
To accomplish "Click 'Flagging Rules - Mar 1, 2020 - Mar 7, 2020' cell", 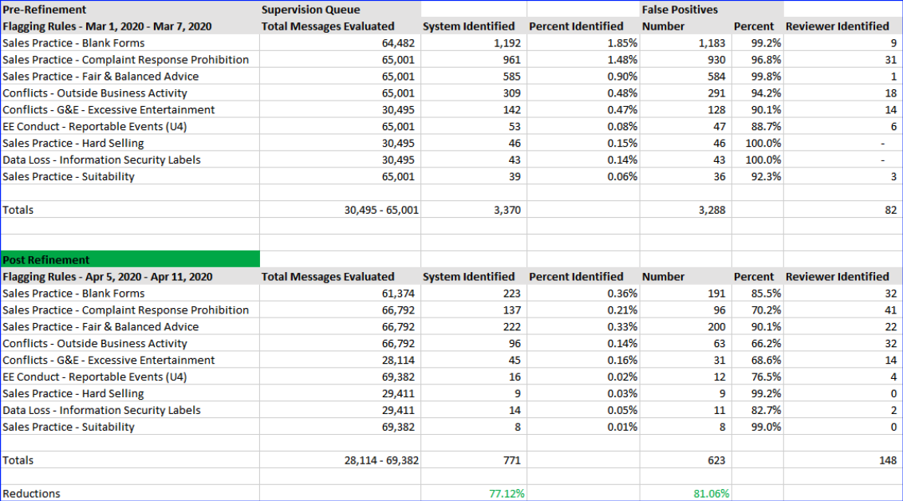I will pos(130,26).
